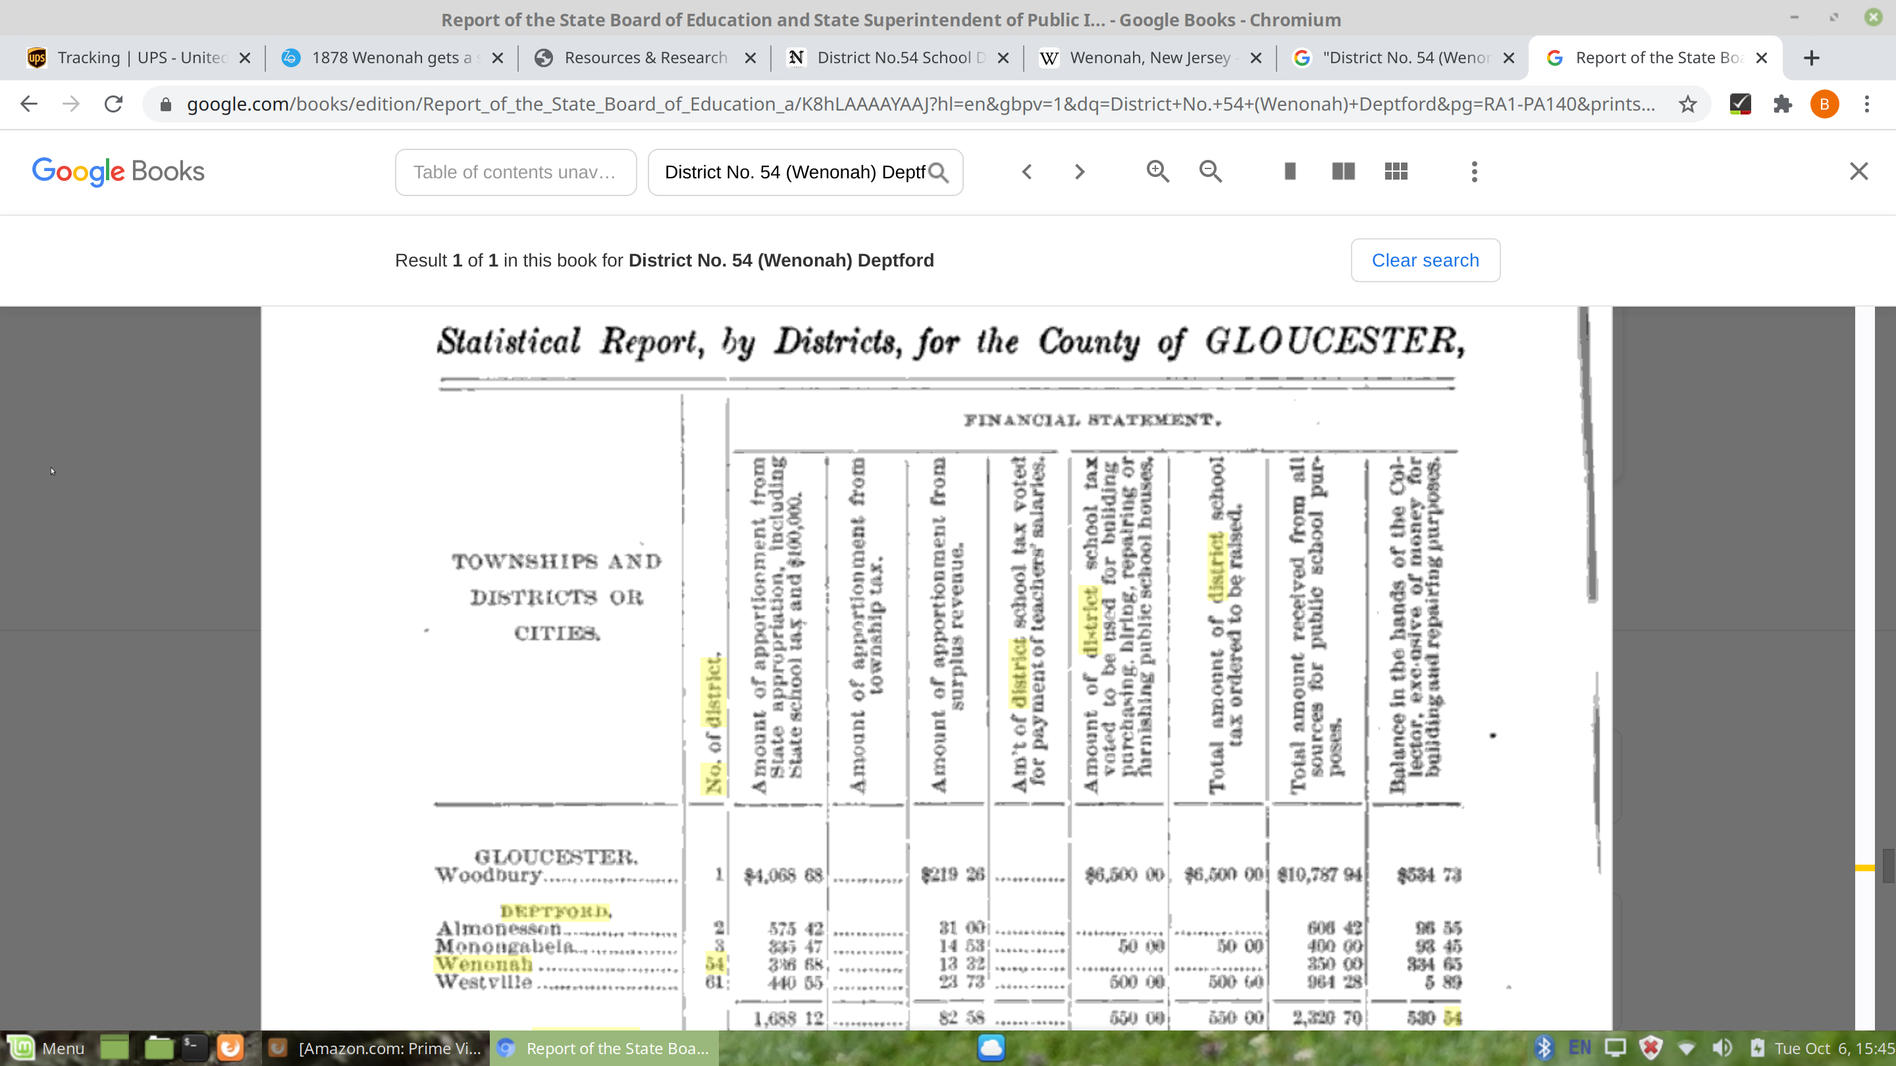Open the network tray icon
Viewport: 1896px width, 1066px height.
click(1685, 1048)
